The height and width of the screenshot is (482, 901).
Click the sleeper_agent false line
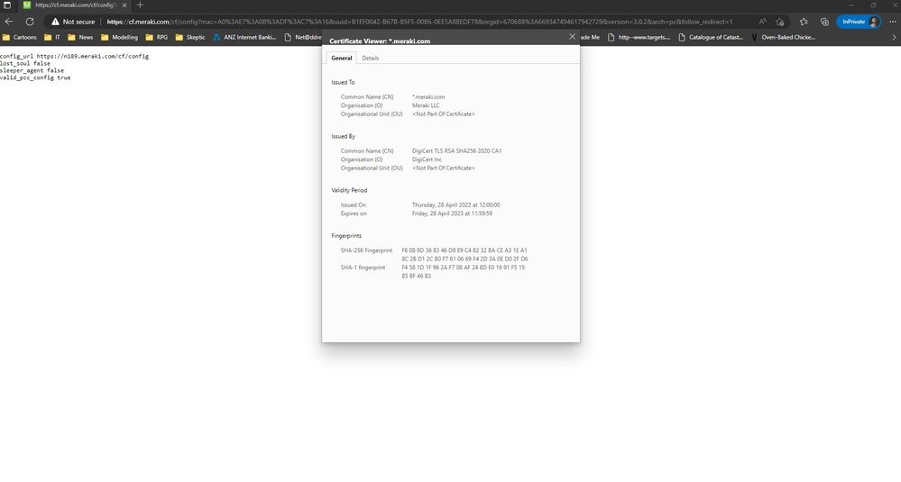tap(32, 70)
